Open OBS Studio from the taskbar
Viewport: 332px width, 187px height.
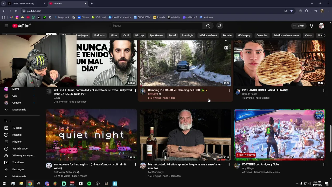tap(98, 184)
